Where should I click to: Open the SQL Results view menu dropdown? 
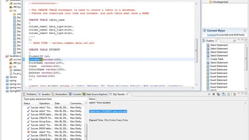click(x=238, y=94)
